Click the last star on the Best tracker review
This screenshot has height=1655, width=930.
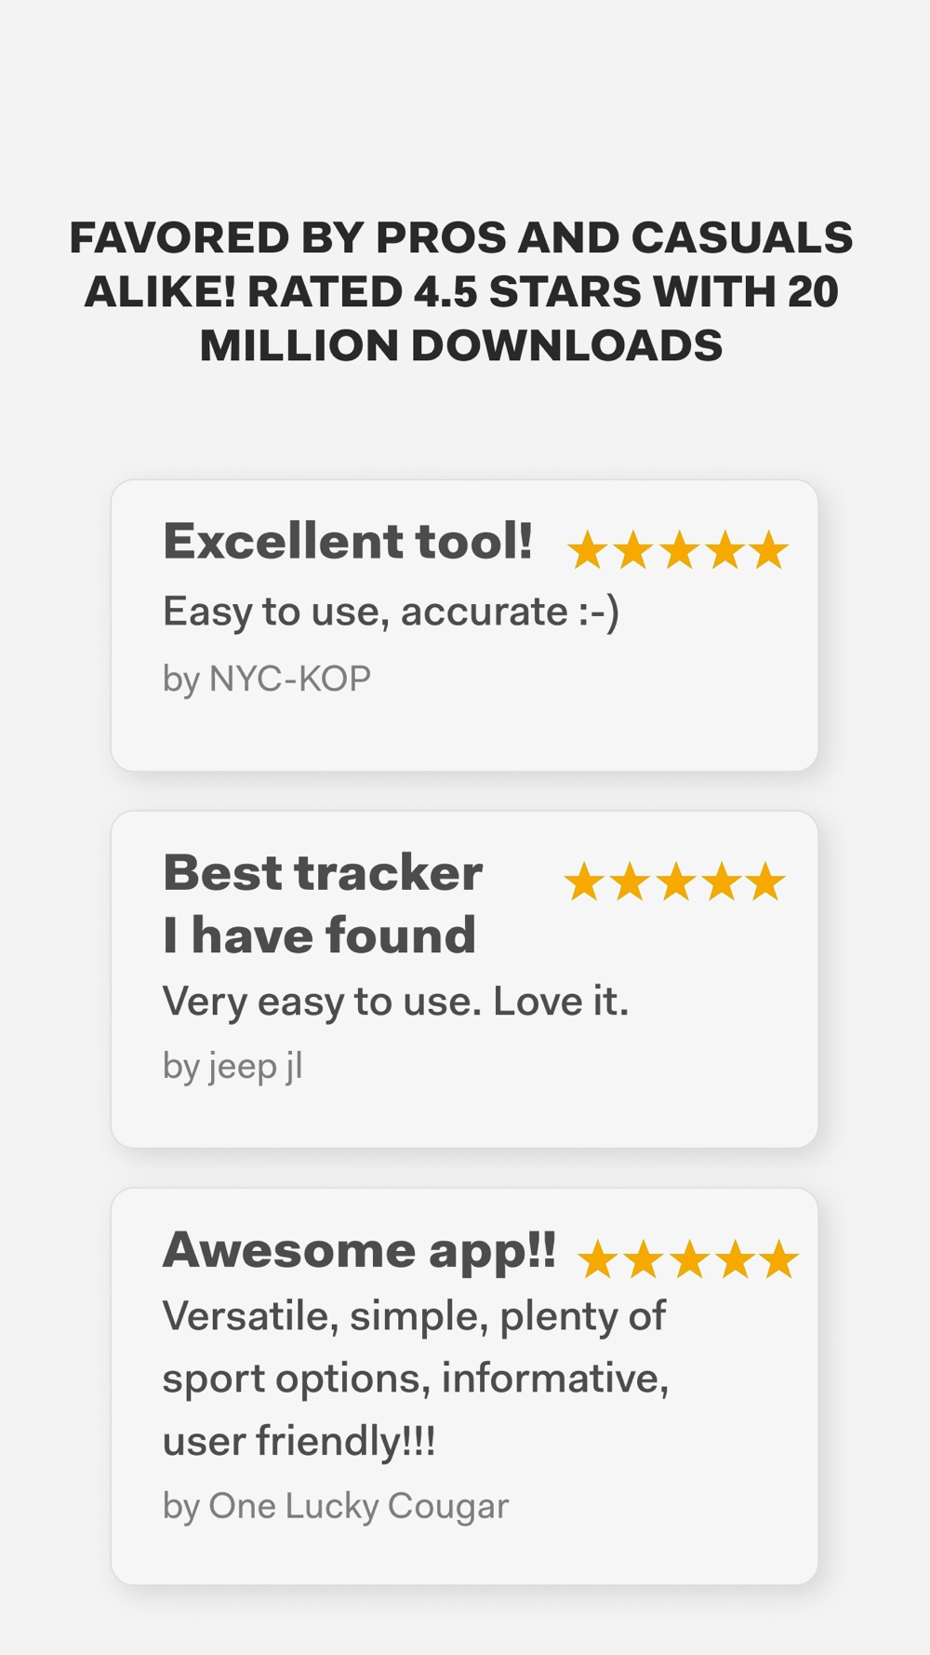[x=765, y=881]
